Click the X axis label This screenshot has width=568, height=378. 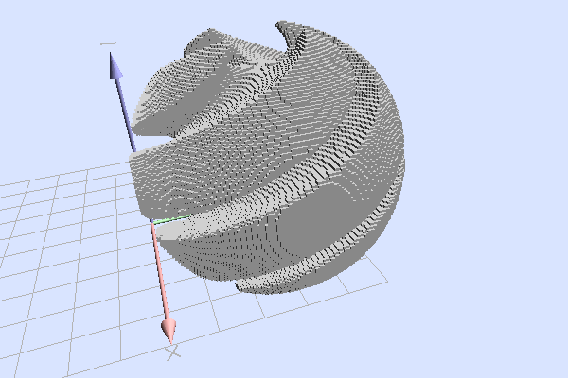pyautogui.click(x=173, y=352)
